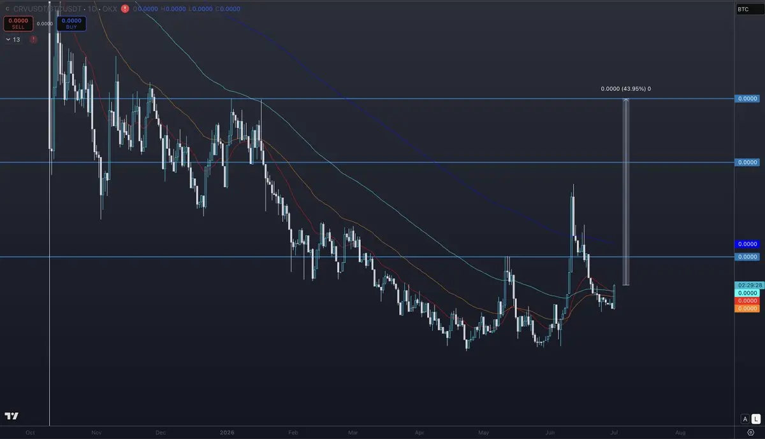Click the spread value between SELL and BUY
Viewport: 765px width, 439px height.
[x=45, y=24]
